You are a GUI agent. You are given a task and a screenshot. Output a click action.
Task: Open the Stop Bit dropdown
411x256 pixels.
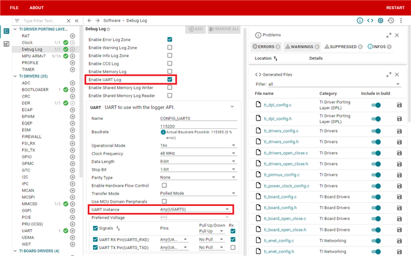198,169
